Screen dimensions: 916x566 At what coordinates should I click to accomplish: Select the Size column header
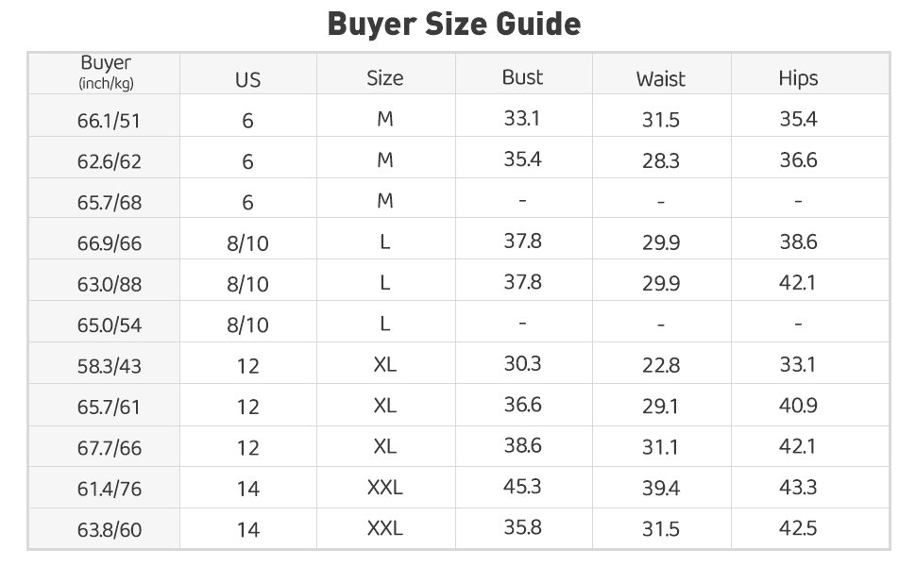(385, 78)
